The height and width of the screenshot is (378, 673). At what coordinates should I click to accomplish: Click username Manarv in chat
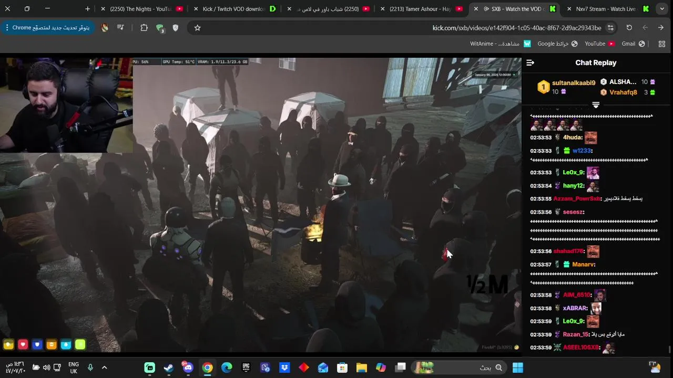[x=583, y=265]
